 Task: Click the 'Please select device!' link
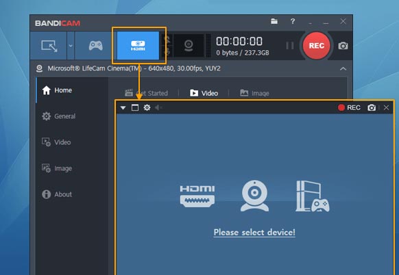pos(254,233)
